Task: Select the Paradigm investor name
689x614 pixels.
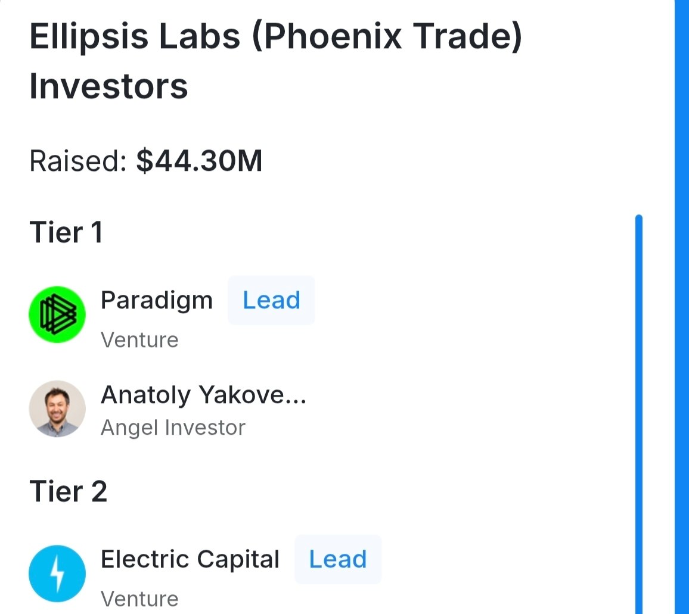Action: (156, 300)
